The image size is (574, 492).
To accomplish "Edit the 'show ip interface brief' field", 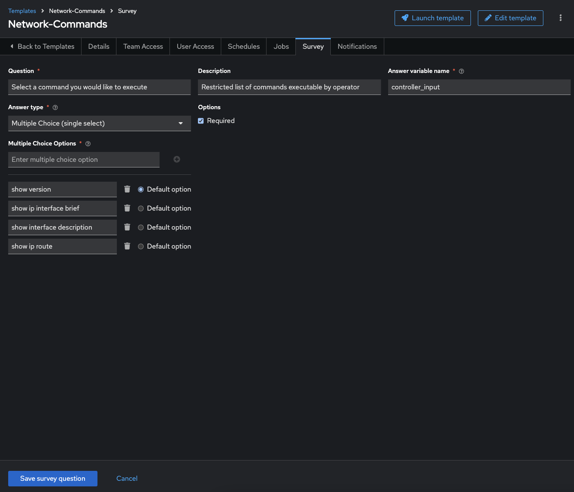I will (63, 208).
